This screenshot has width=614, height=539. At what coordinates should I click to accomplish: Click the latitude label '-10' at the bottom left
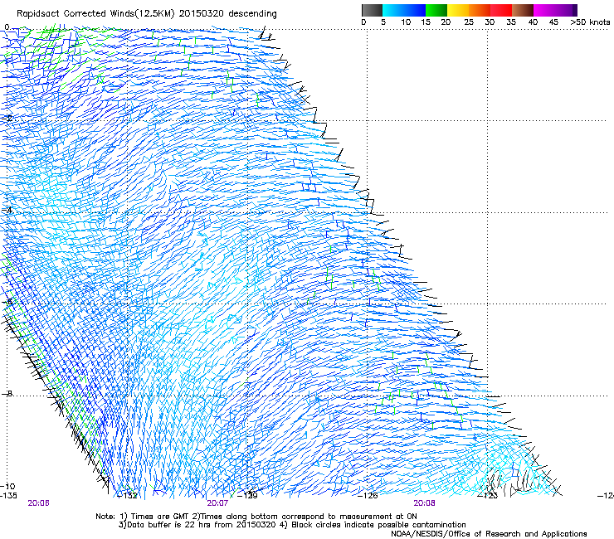tap(7, 486)
